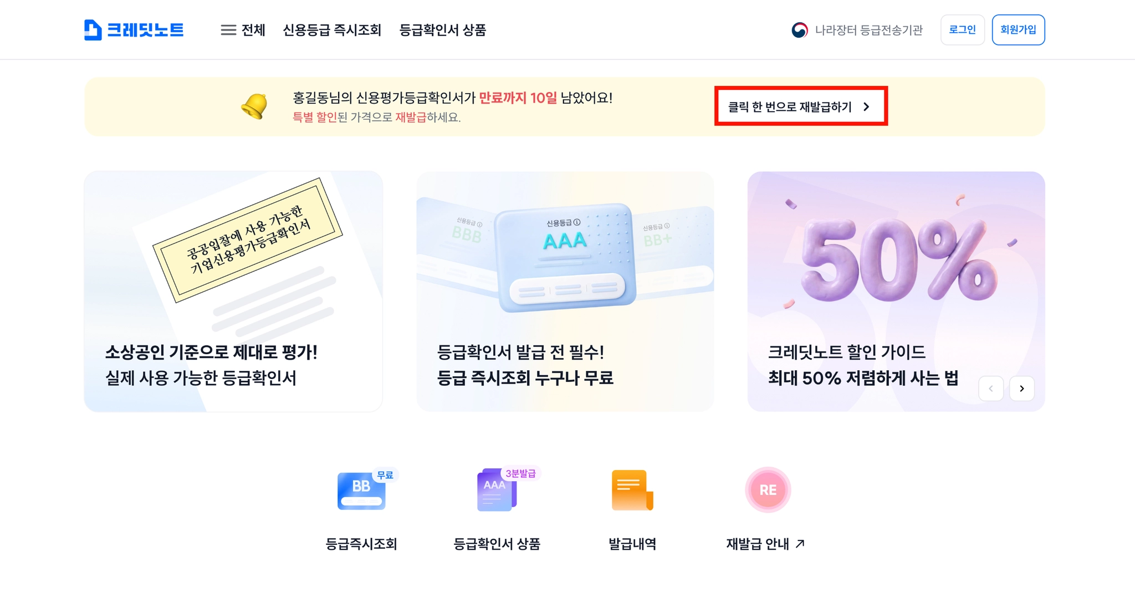Open the blue BB 등급즉시조회 icon
Viewport: 1135px width, 607px height.
coord(361,491)
